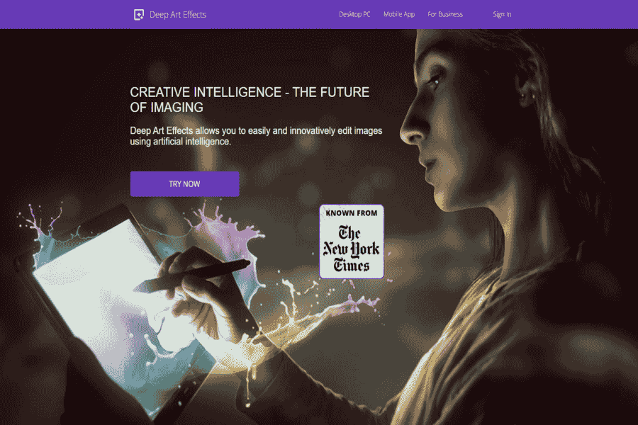Image resolution: width=638 pixels, height=425 pixels.
Task: Click the purple paint splash above the tablet
Action: tap(228, 232)
